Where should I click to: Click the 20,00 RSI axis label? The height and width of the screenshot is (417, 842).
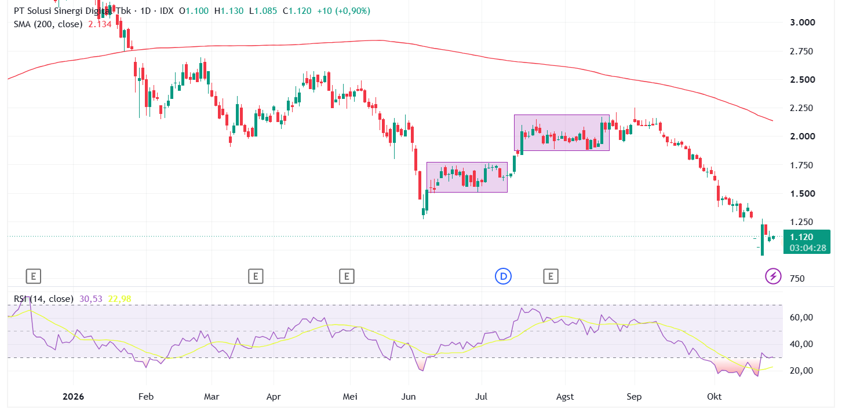(803, 371)
